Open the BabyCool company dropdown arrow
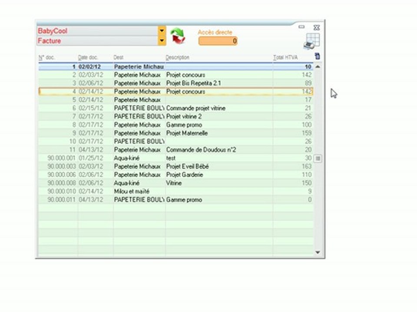Viewport: 417px width, 312px height. pos(162,31)
